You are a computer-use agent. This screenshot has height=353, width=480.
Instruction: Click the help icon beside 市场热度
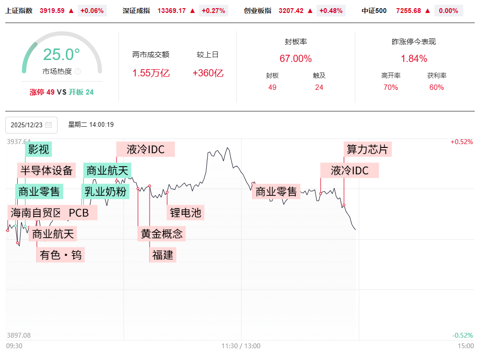pyautogui.click(x=78, y=72)
